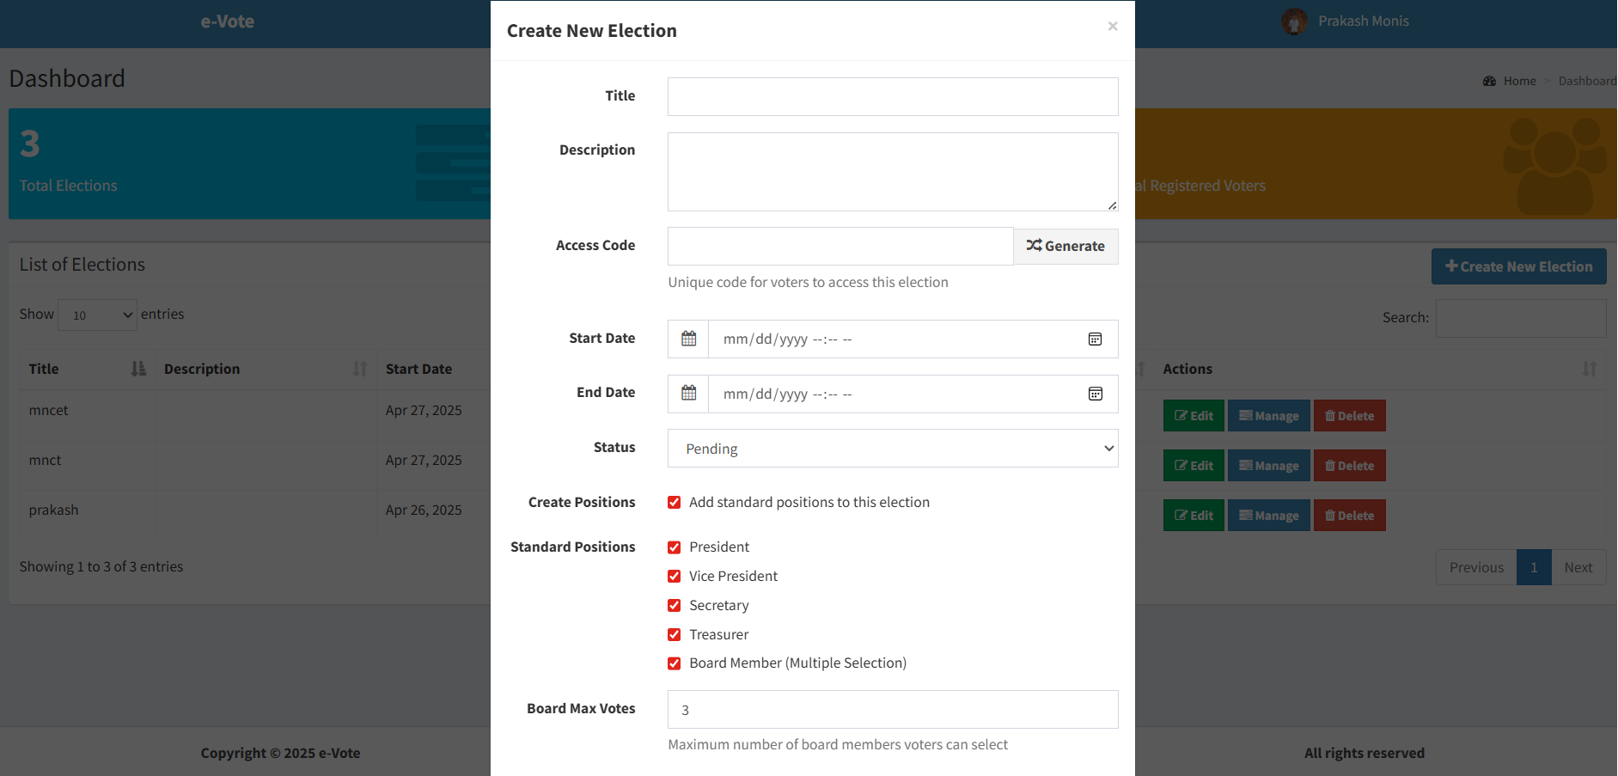Toggle the Vice President checkbox
This screenshot has height=776, width=1618.
tap(675, 577)
